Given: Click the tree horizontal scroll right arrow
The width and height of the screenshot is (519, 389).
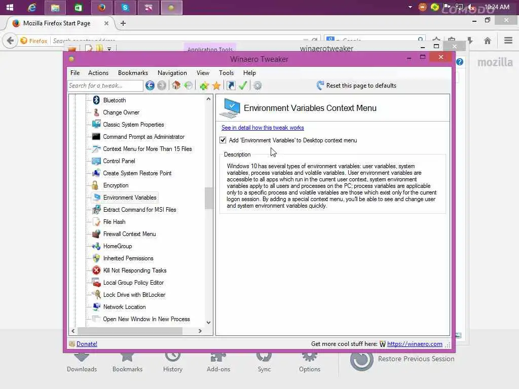Looking at the screenshot, I should pos(200,331).
